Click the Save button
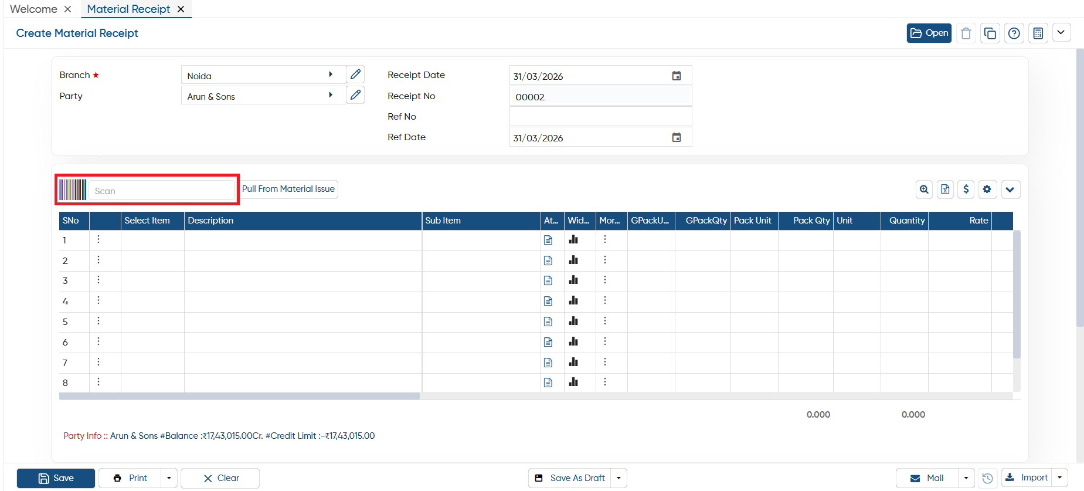This screenshot has width=1084, height=491. pos(56,478)
